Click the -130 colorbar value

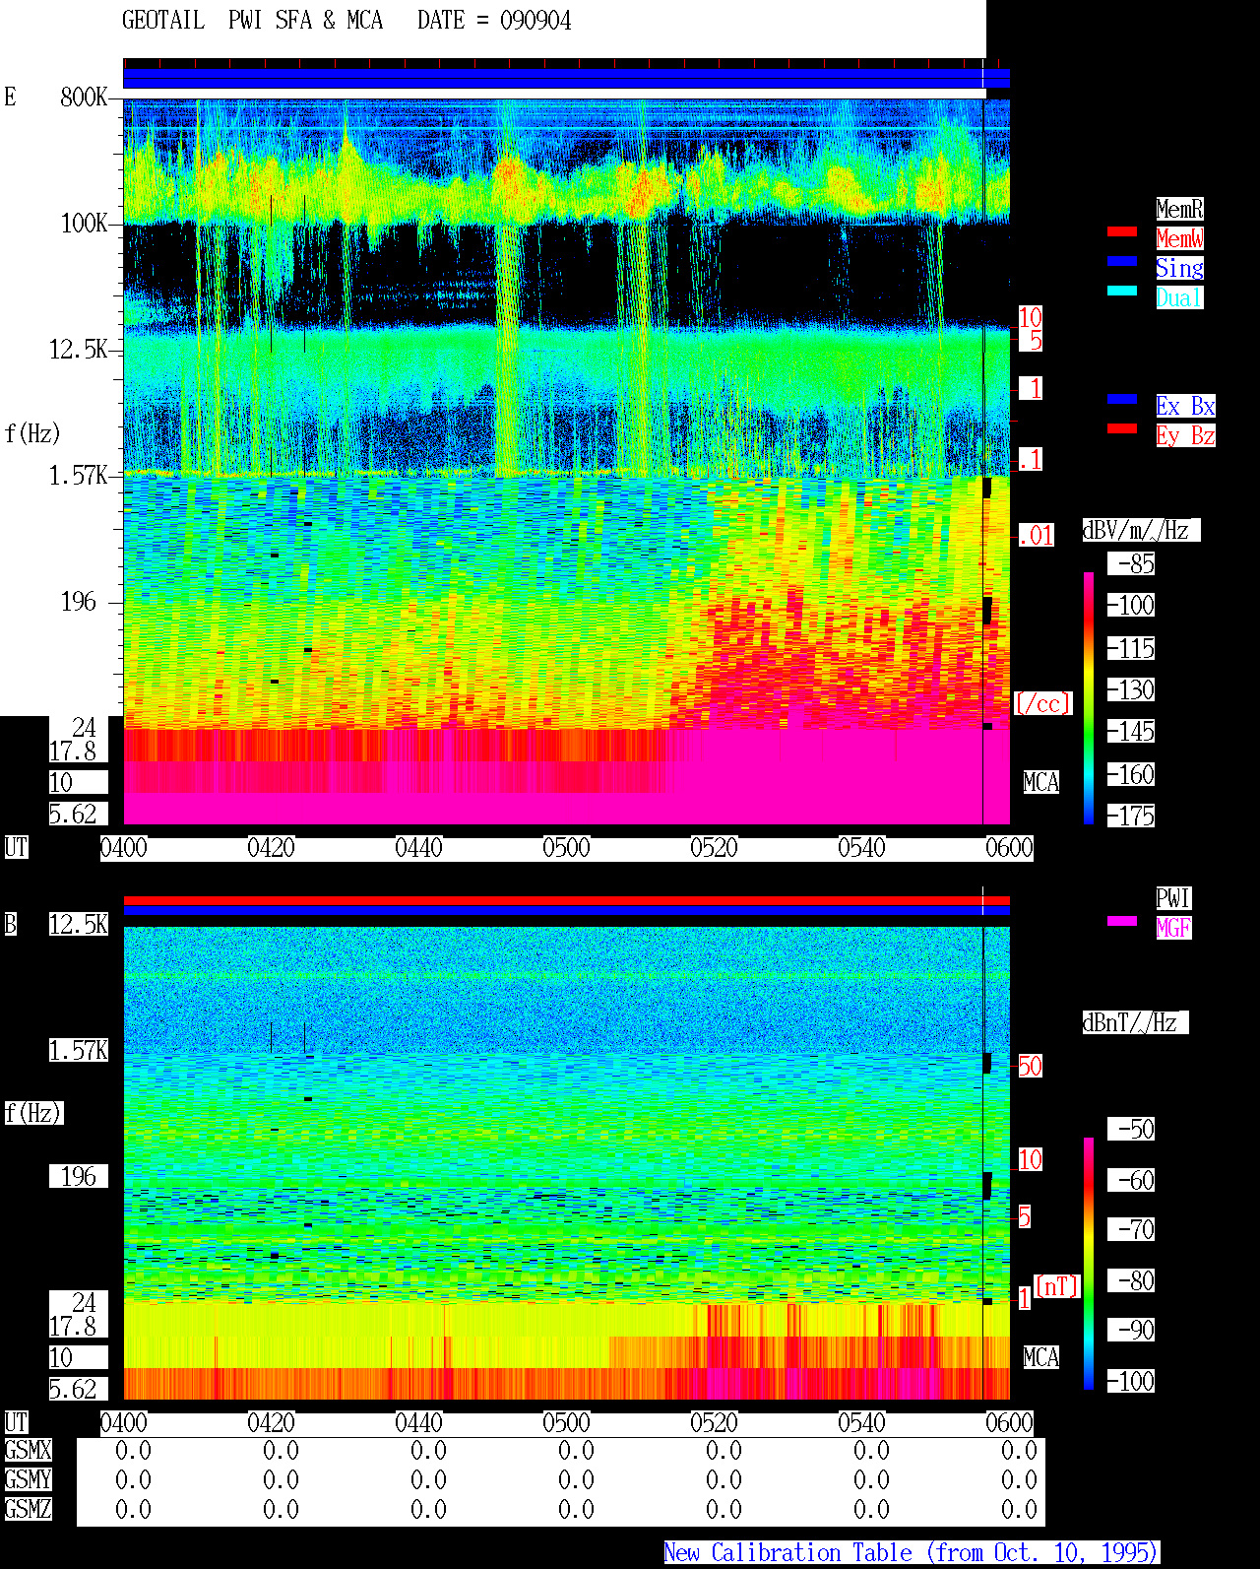[x=1131, y=690]
